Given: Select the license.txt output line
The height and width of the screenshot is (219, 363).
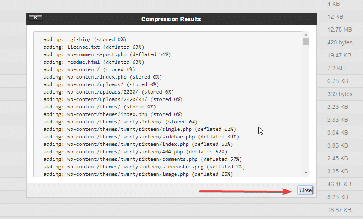Looking at the screenshot, I should [93, 47].
